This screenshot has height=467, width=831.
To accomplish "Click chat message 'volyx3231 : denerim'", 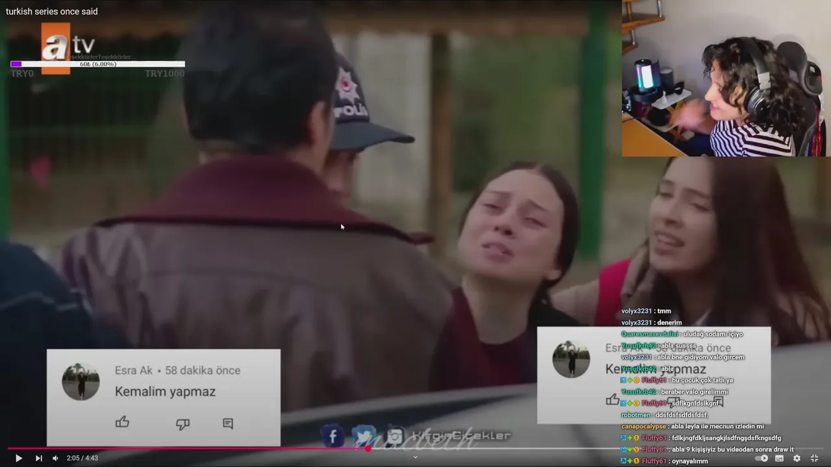I will point(652,322).
